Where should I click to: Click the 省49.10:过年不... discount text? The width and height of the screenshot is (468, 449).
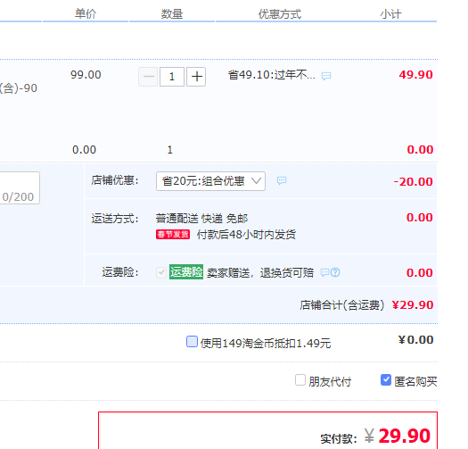pyautogui.click(x=272, y=75)
